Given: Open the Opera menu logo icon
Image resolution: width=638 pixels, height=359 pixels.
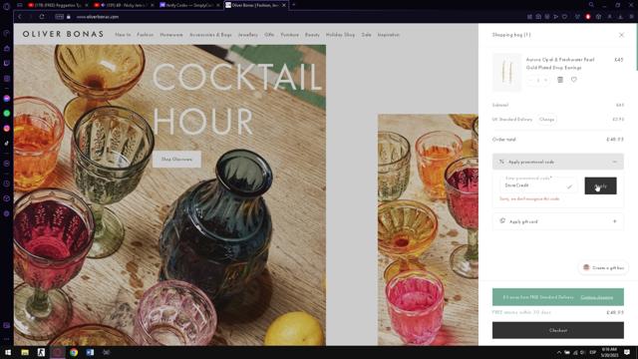Looking at the screenshot, I should tap(6, 6).
